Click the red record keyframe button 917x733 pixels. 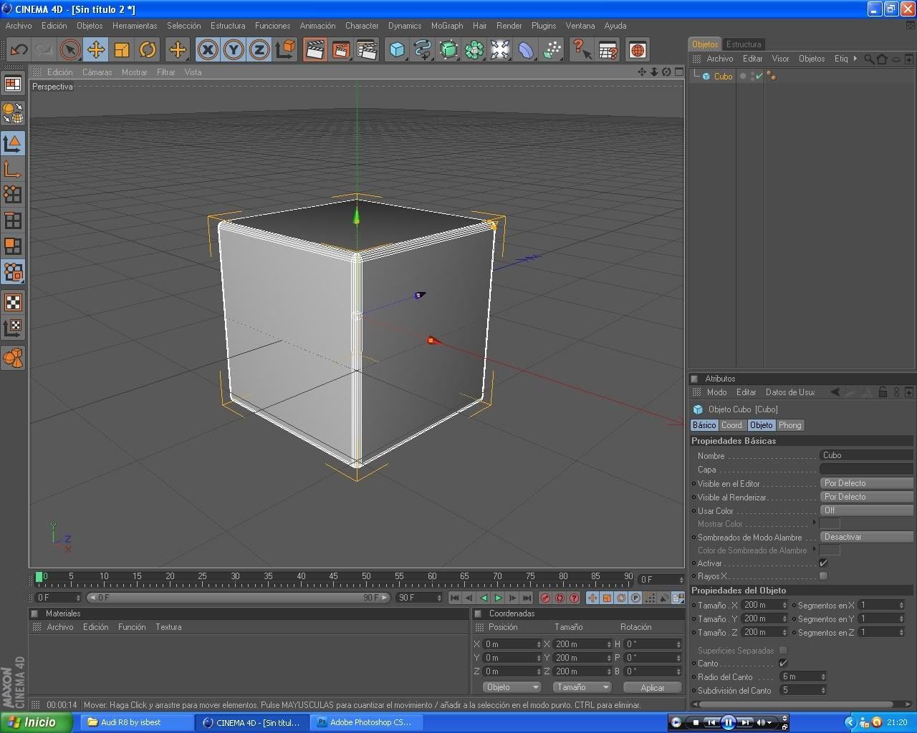(x=545, y=598)
